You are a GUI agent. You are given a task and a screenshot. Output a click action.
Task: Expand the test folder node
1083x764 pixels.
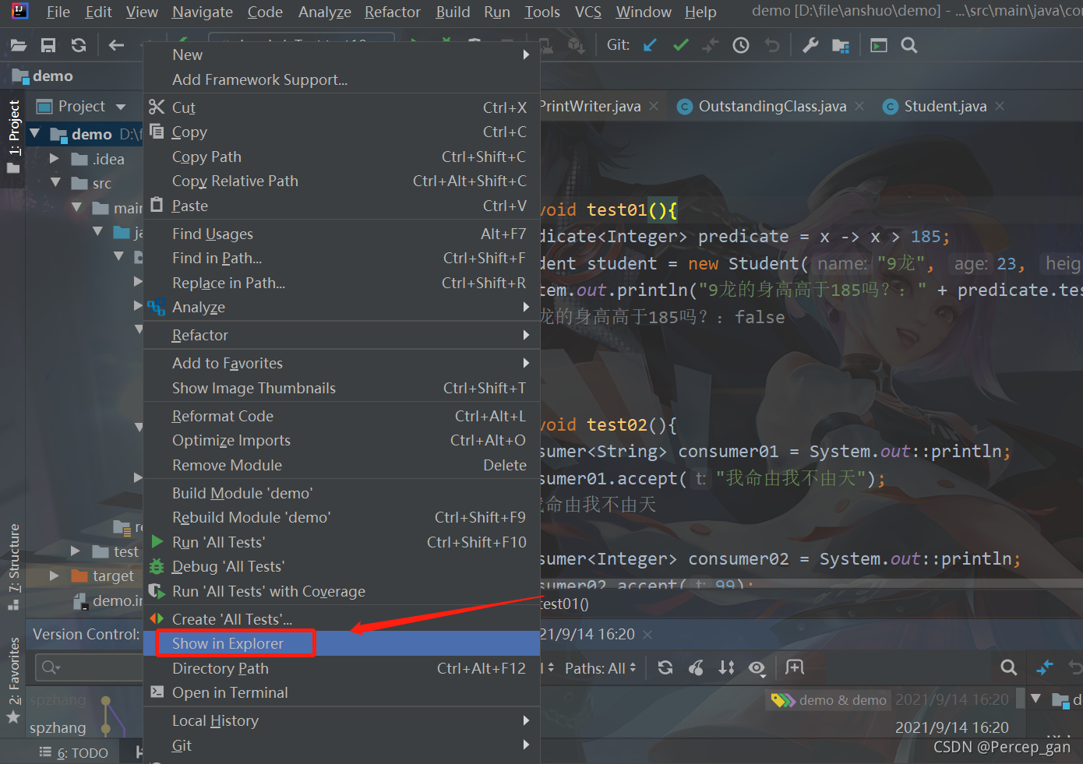pyautogui.click(x=76, y=551)
